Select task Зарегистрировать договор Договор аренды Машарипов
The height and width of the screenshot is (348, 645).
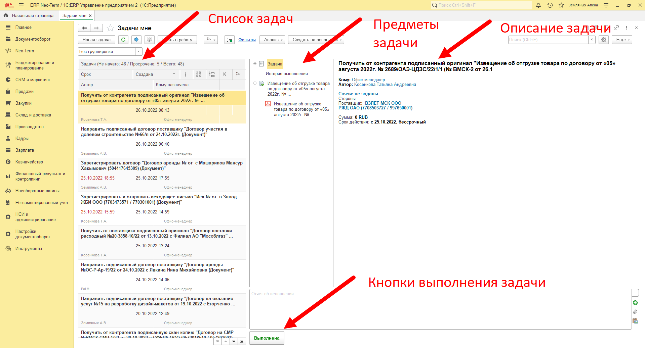coord(162,175)
